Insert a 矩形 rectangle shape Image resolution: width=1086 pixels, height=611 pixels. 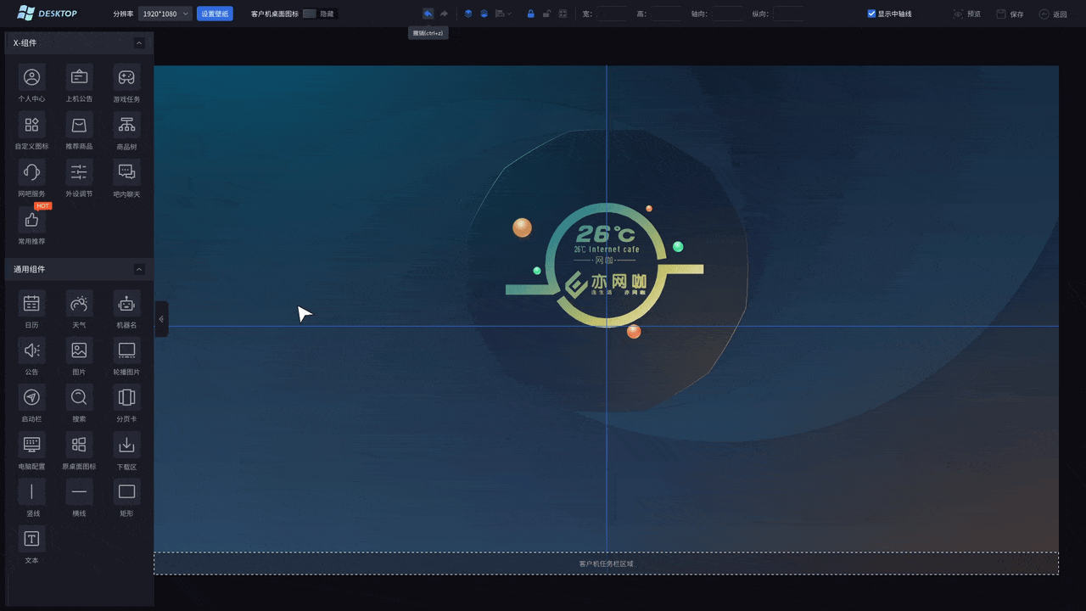click(126, 491)
